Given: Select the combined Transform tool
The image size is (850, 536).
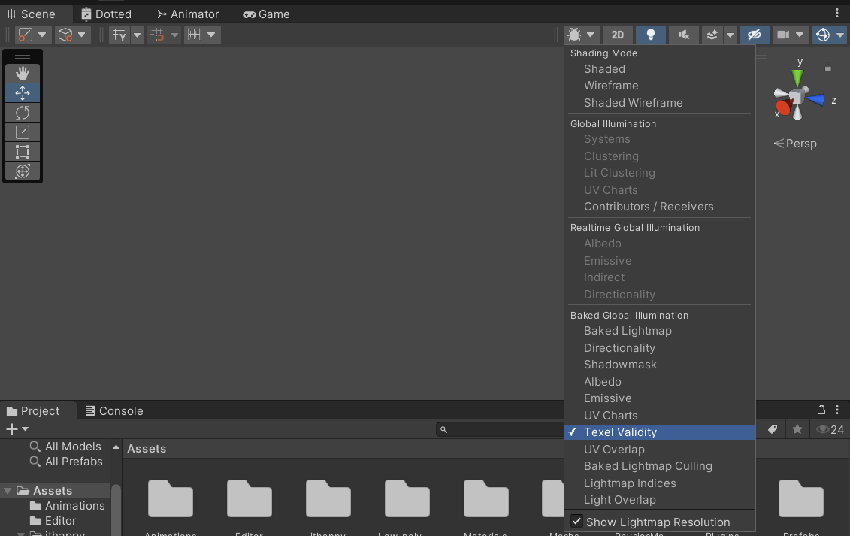Looking at the screenshot, I should [x=23, y=171].
